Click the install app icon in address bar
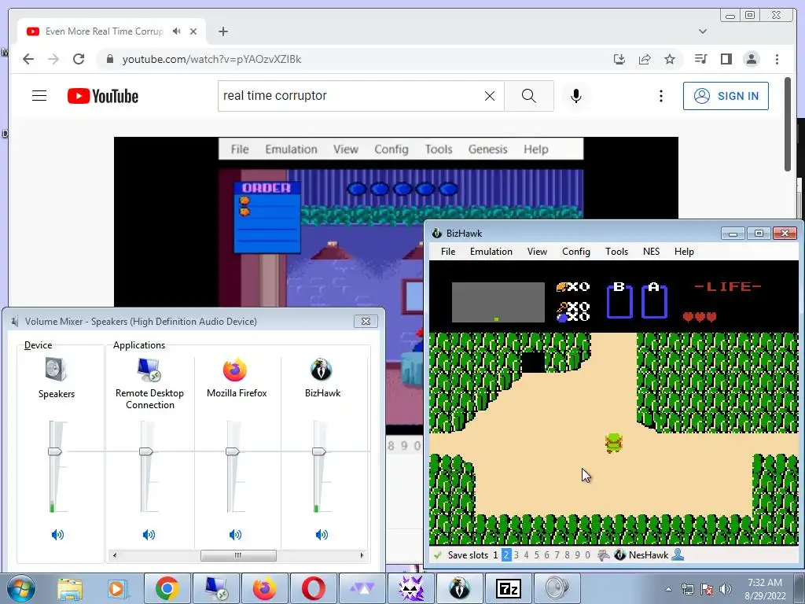Viewport: 805px width, 604px height. click(619, 59)
